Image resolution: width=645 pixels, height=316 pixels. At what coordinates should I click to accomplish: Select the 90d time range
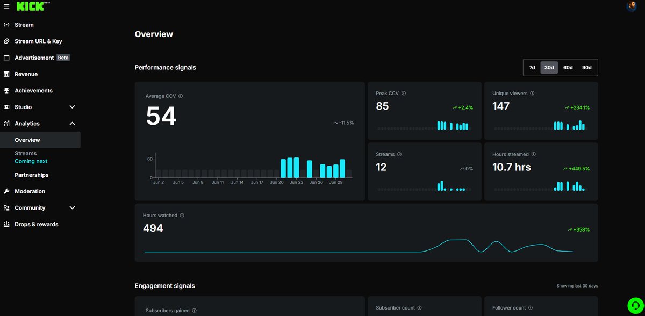click(x=586, y=68)
